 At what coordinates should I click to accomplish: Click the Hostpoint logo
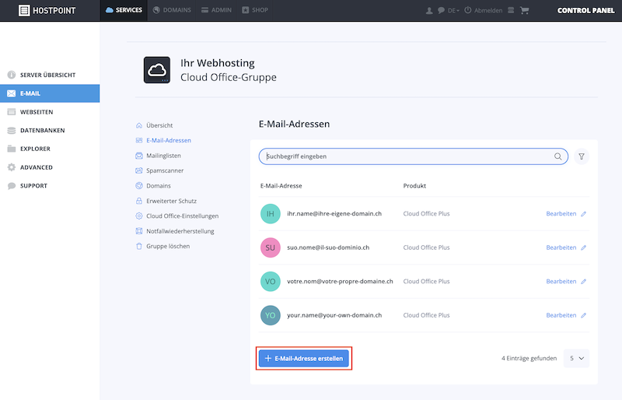pyautogui.click(x=47, y=10)
